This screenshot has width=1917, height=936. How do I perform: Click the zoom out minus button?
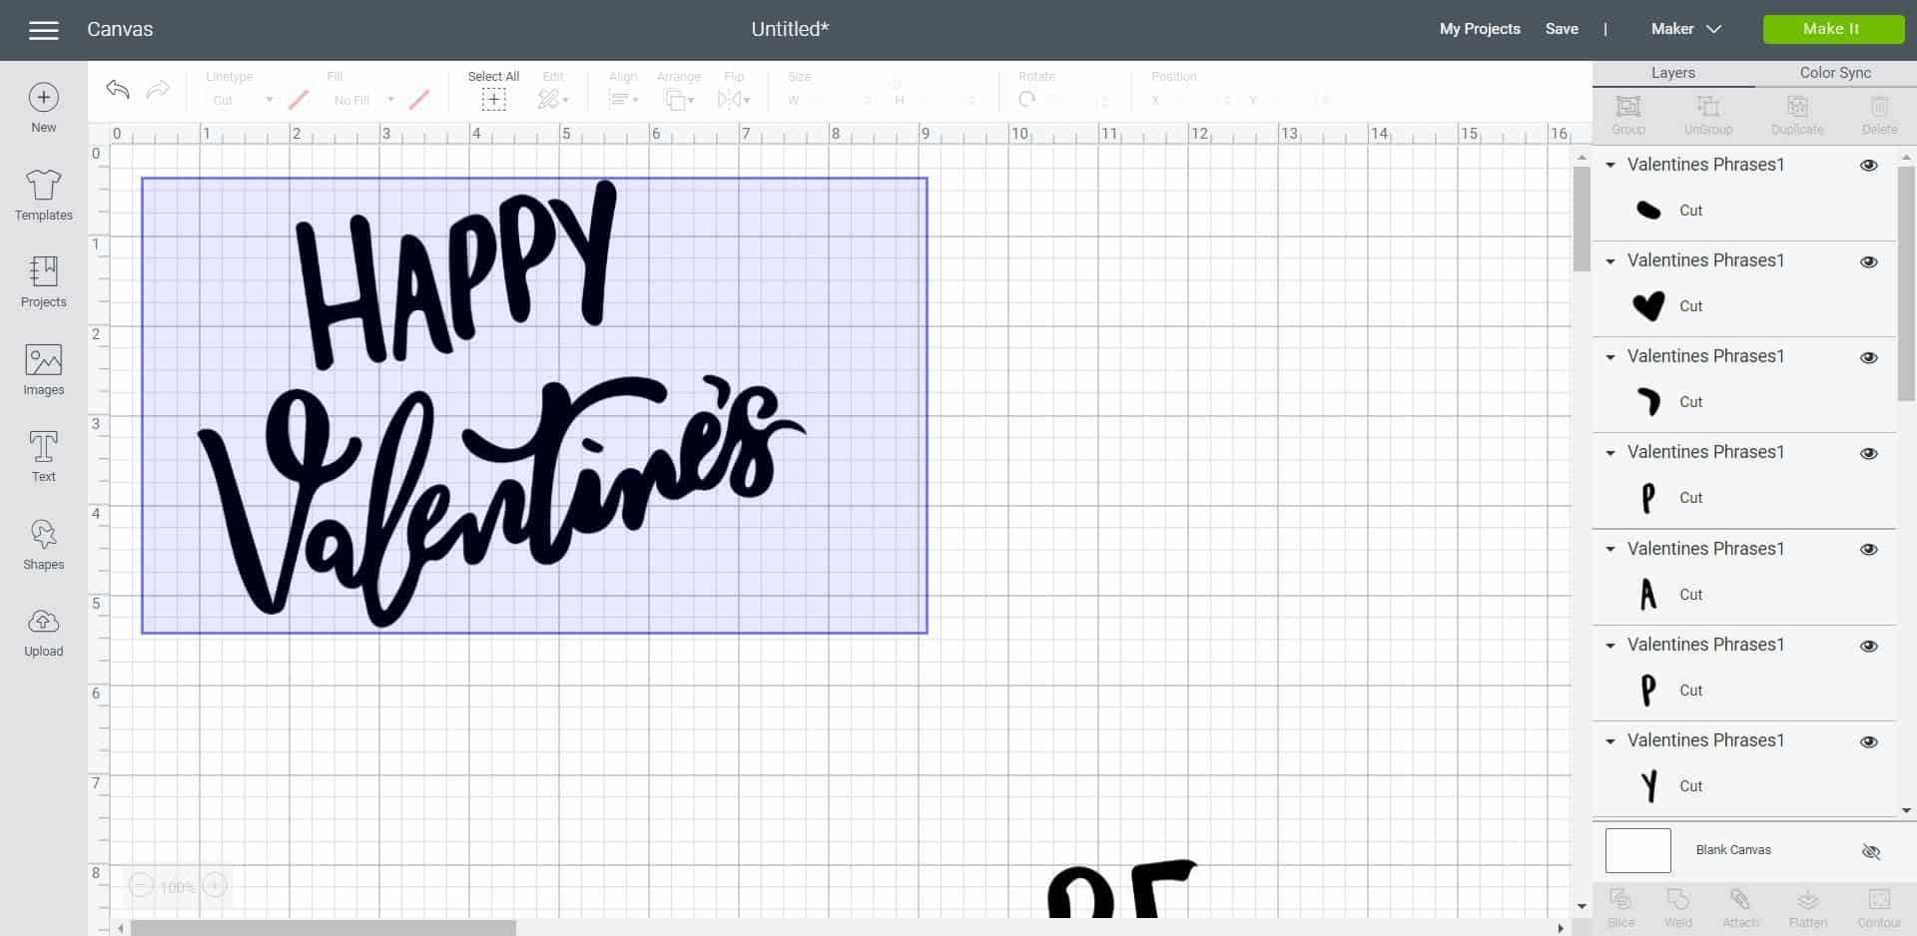(141, 885)
